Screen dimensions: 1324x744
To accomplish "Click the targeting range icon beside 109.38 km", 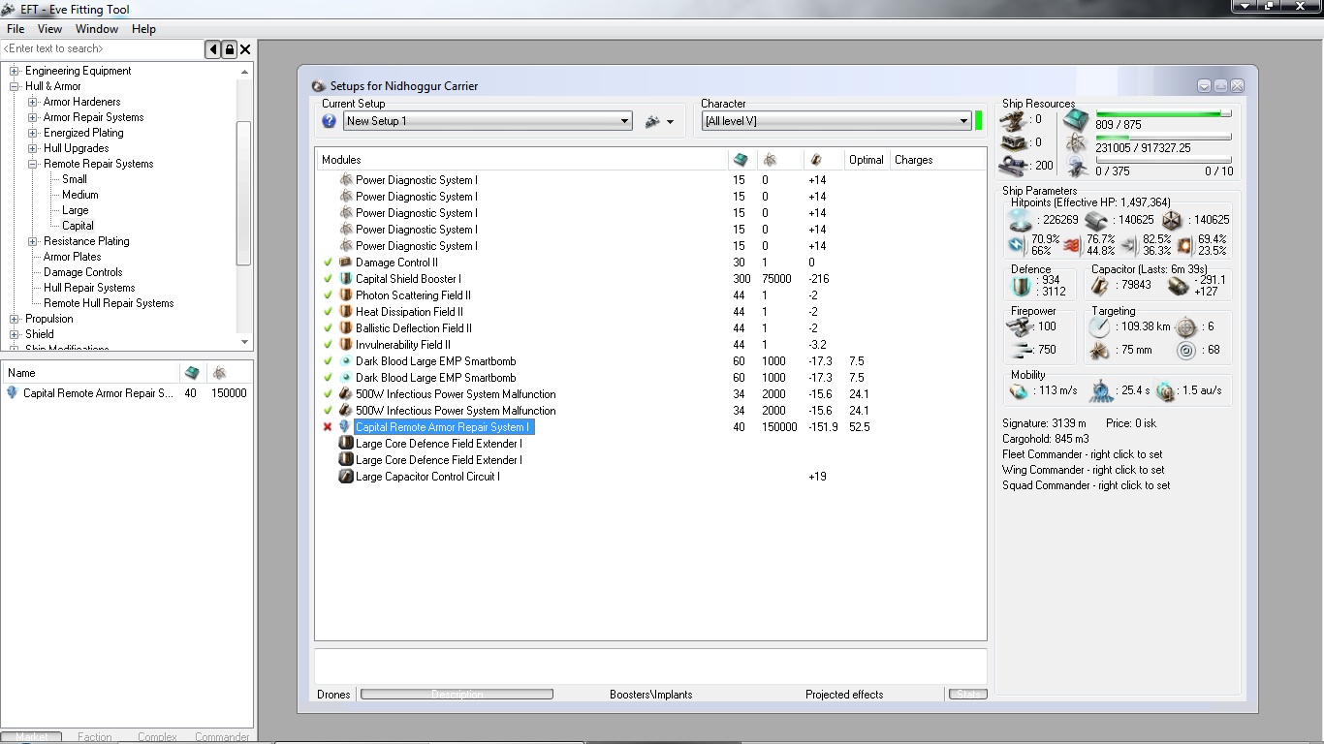I will (1100, 326).
